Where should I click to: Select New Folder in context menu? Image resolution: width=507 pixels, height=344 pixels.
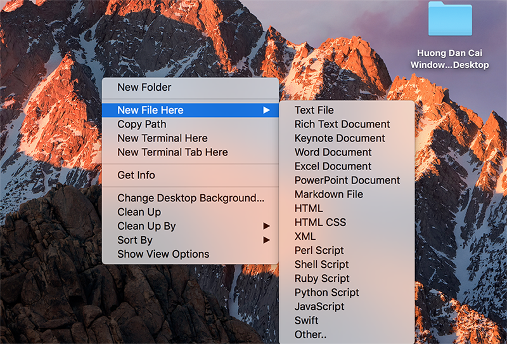click(x=144, y=88)
